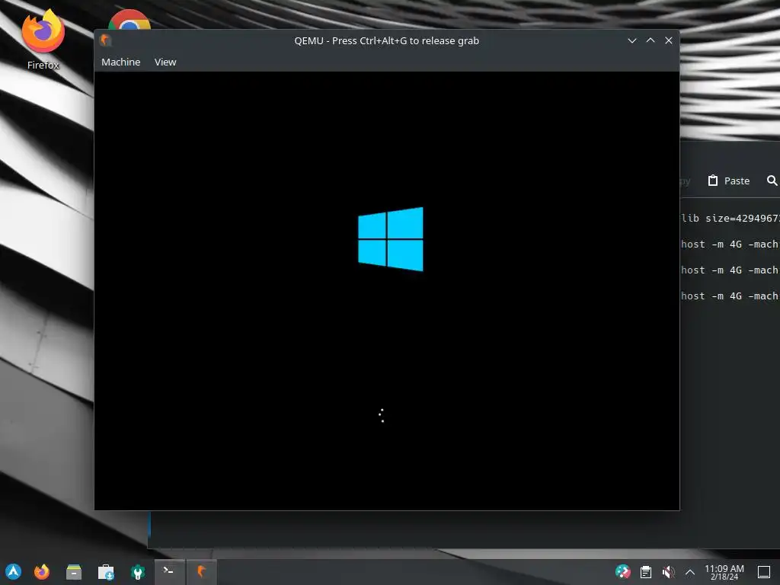Minimize the QEMU window

pyautogui.click(x=631, y=41)
